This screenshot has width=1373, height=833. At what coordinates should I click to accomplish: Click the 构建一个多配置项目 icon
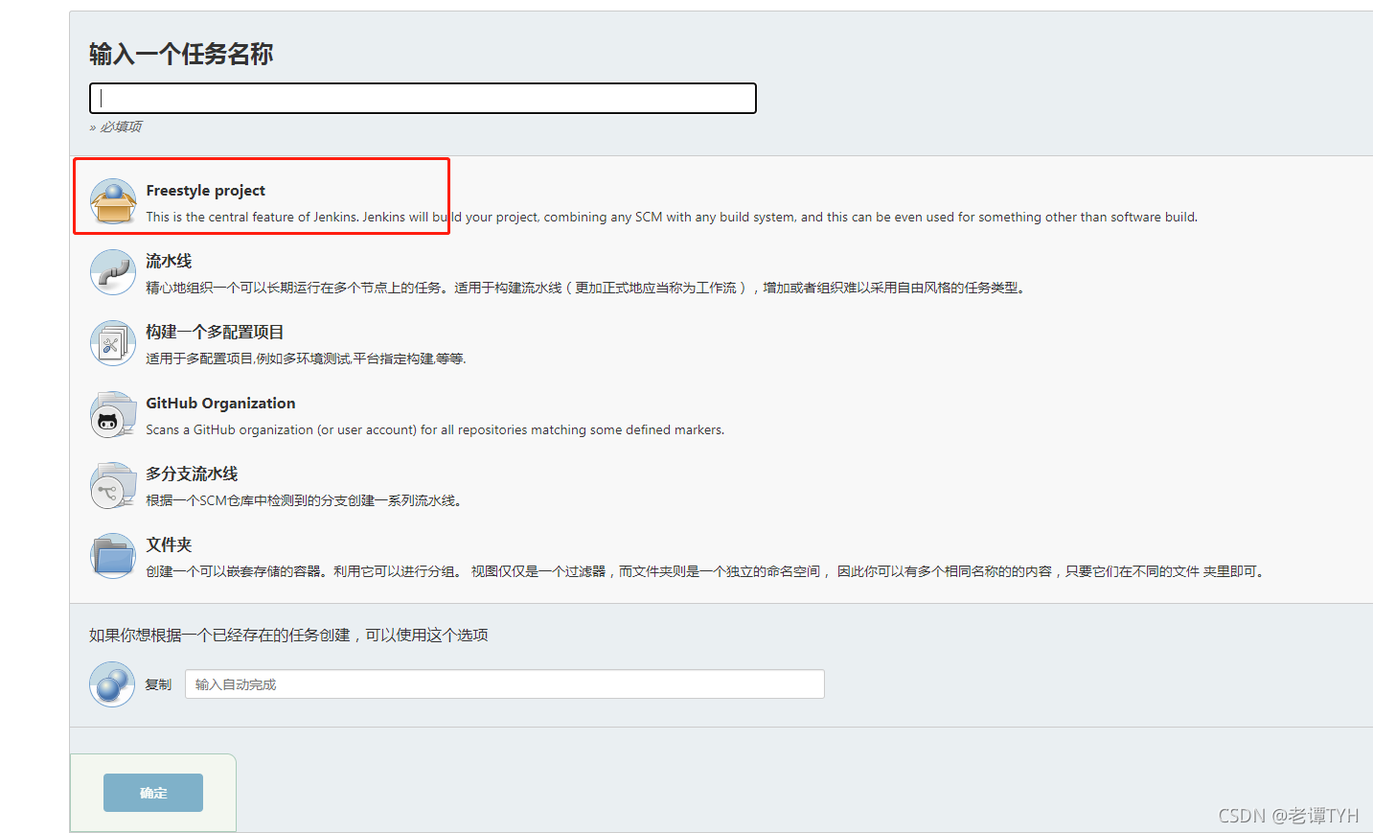click(x=113, y=343)
